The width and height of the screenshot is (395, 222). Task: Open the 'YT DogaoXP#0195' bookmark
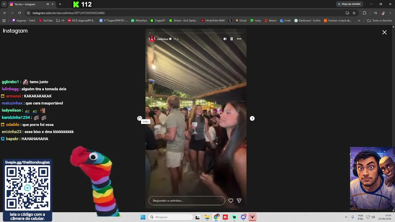(114, 21)
